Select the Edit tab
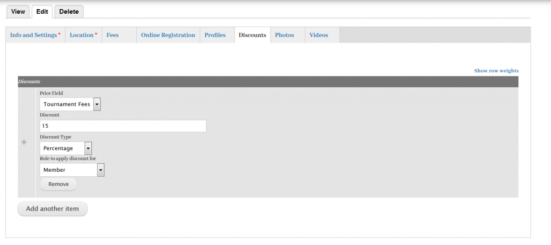 click(x=42, y=11)
